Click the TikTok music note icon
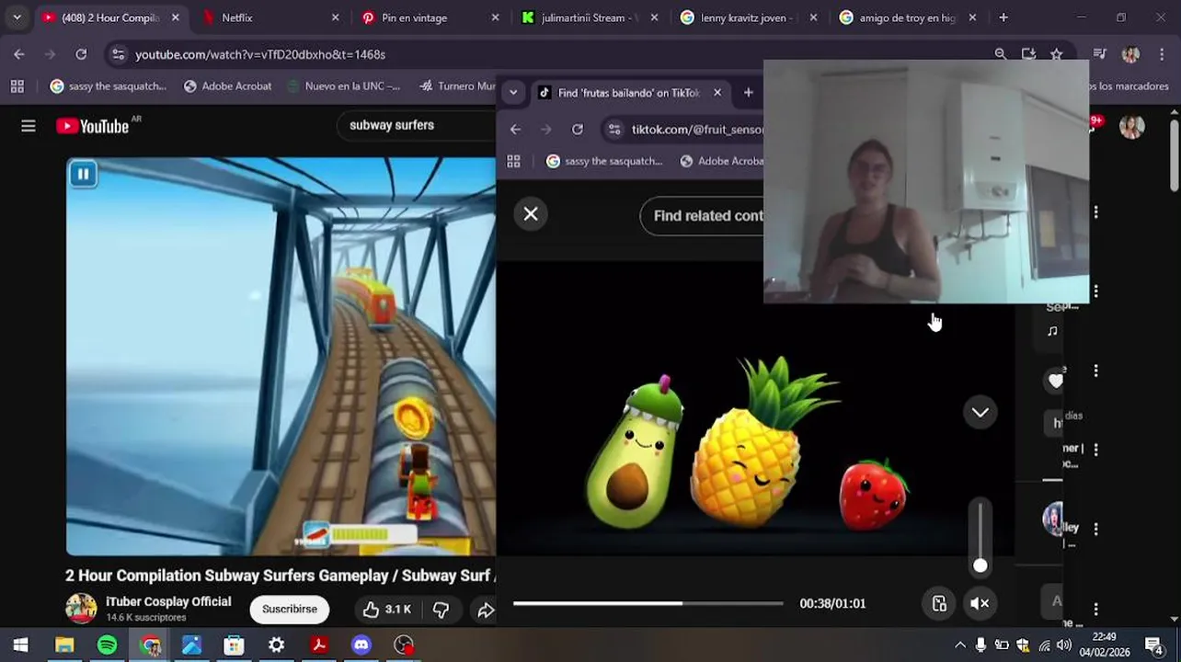 click(1053, 332)
